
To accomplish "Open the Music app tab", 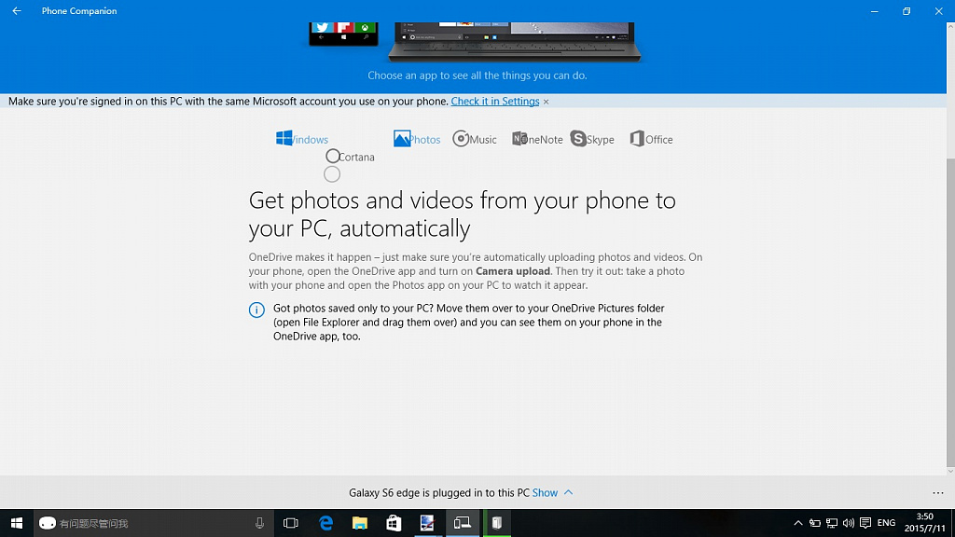I will 475,139.
